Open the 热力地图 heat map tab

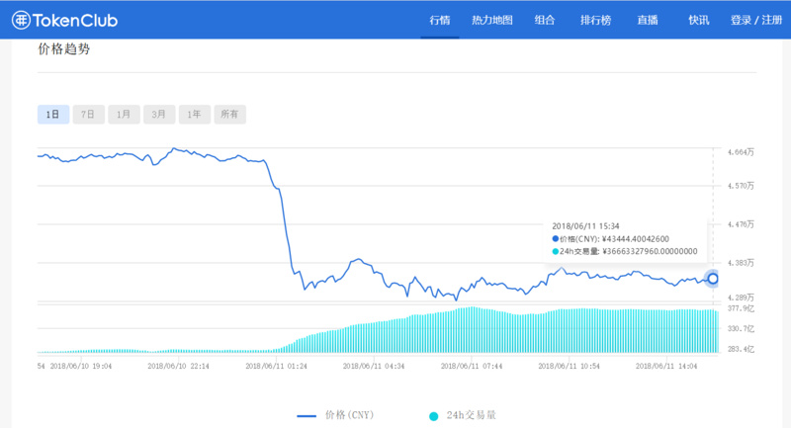point(492,21)
